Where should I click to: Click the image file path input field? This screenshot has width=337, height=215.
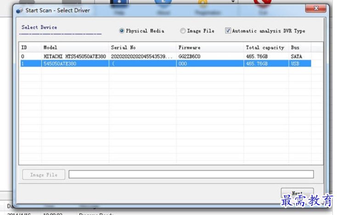pos(191,174)
